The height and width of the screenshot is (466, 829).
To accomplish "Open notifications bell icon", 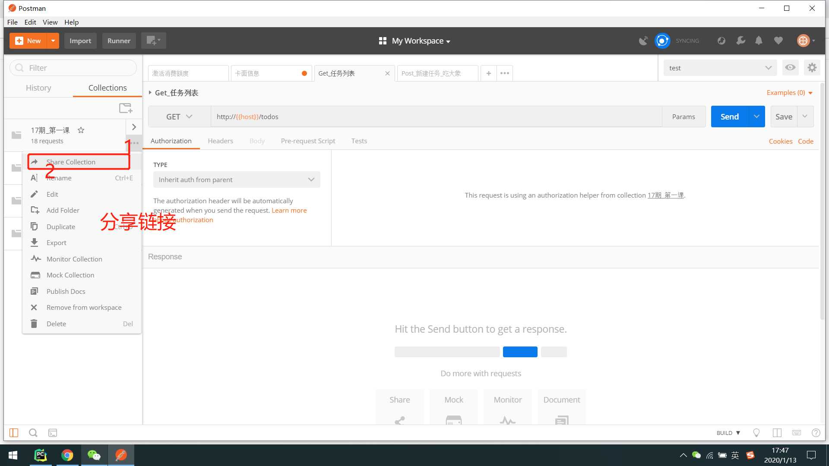I will (x=759, y=41).
